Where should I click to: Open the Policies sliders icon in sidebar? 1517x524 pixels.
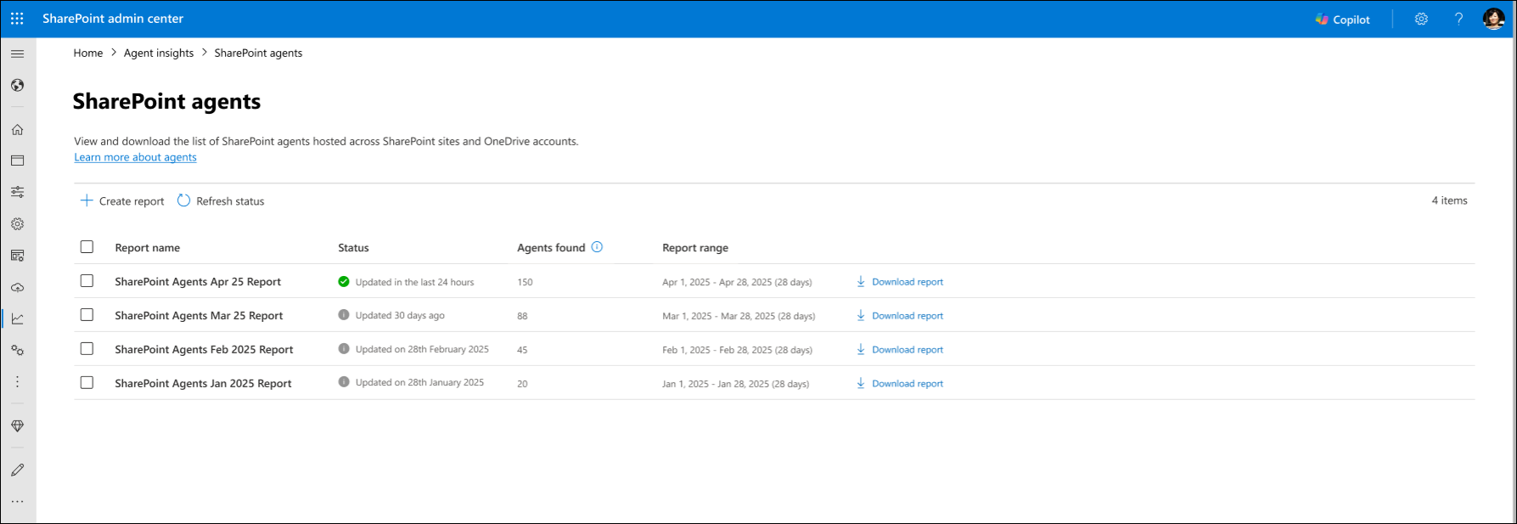coord(17,192)
